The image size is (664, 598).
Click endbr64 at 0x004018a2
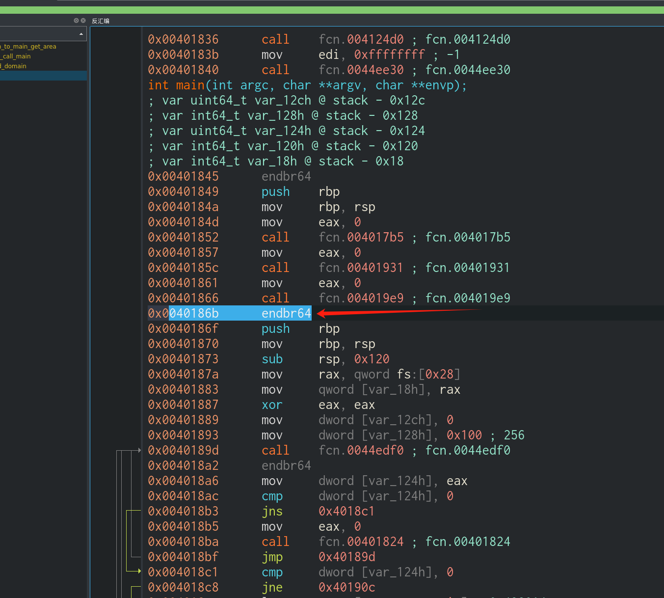point(287,465)
